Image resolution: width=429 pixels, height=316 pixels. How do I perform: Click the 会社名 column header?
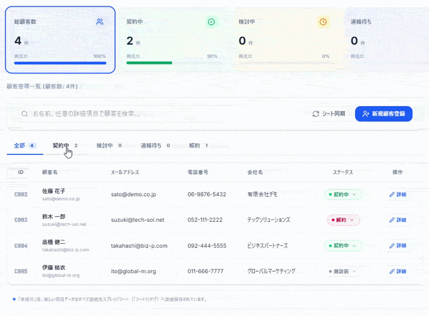(x=255, y=172)
